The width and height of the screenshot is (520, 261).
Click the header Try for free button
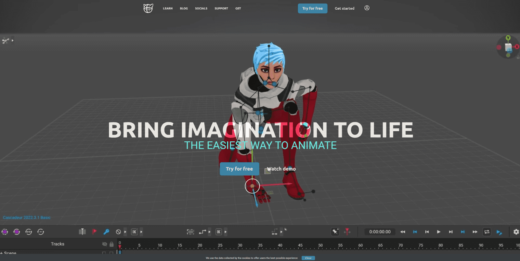tap(313, 8)
